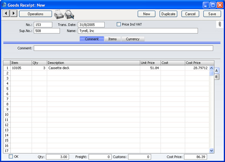The height and width of the screenshot is (162, 225).
Task: Click the Qty column header
Action: click(x=40, y=63)
